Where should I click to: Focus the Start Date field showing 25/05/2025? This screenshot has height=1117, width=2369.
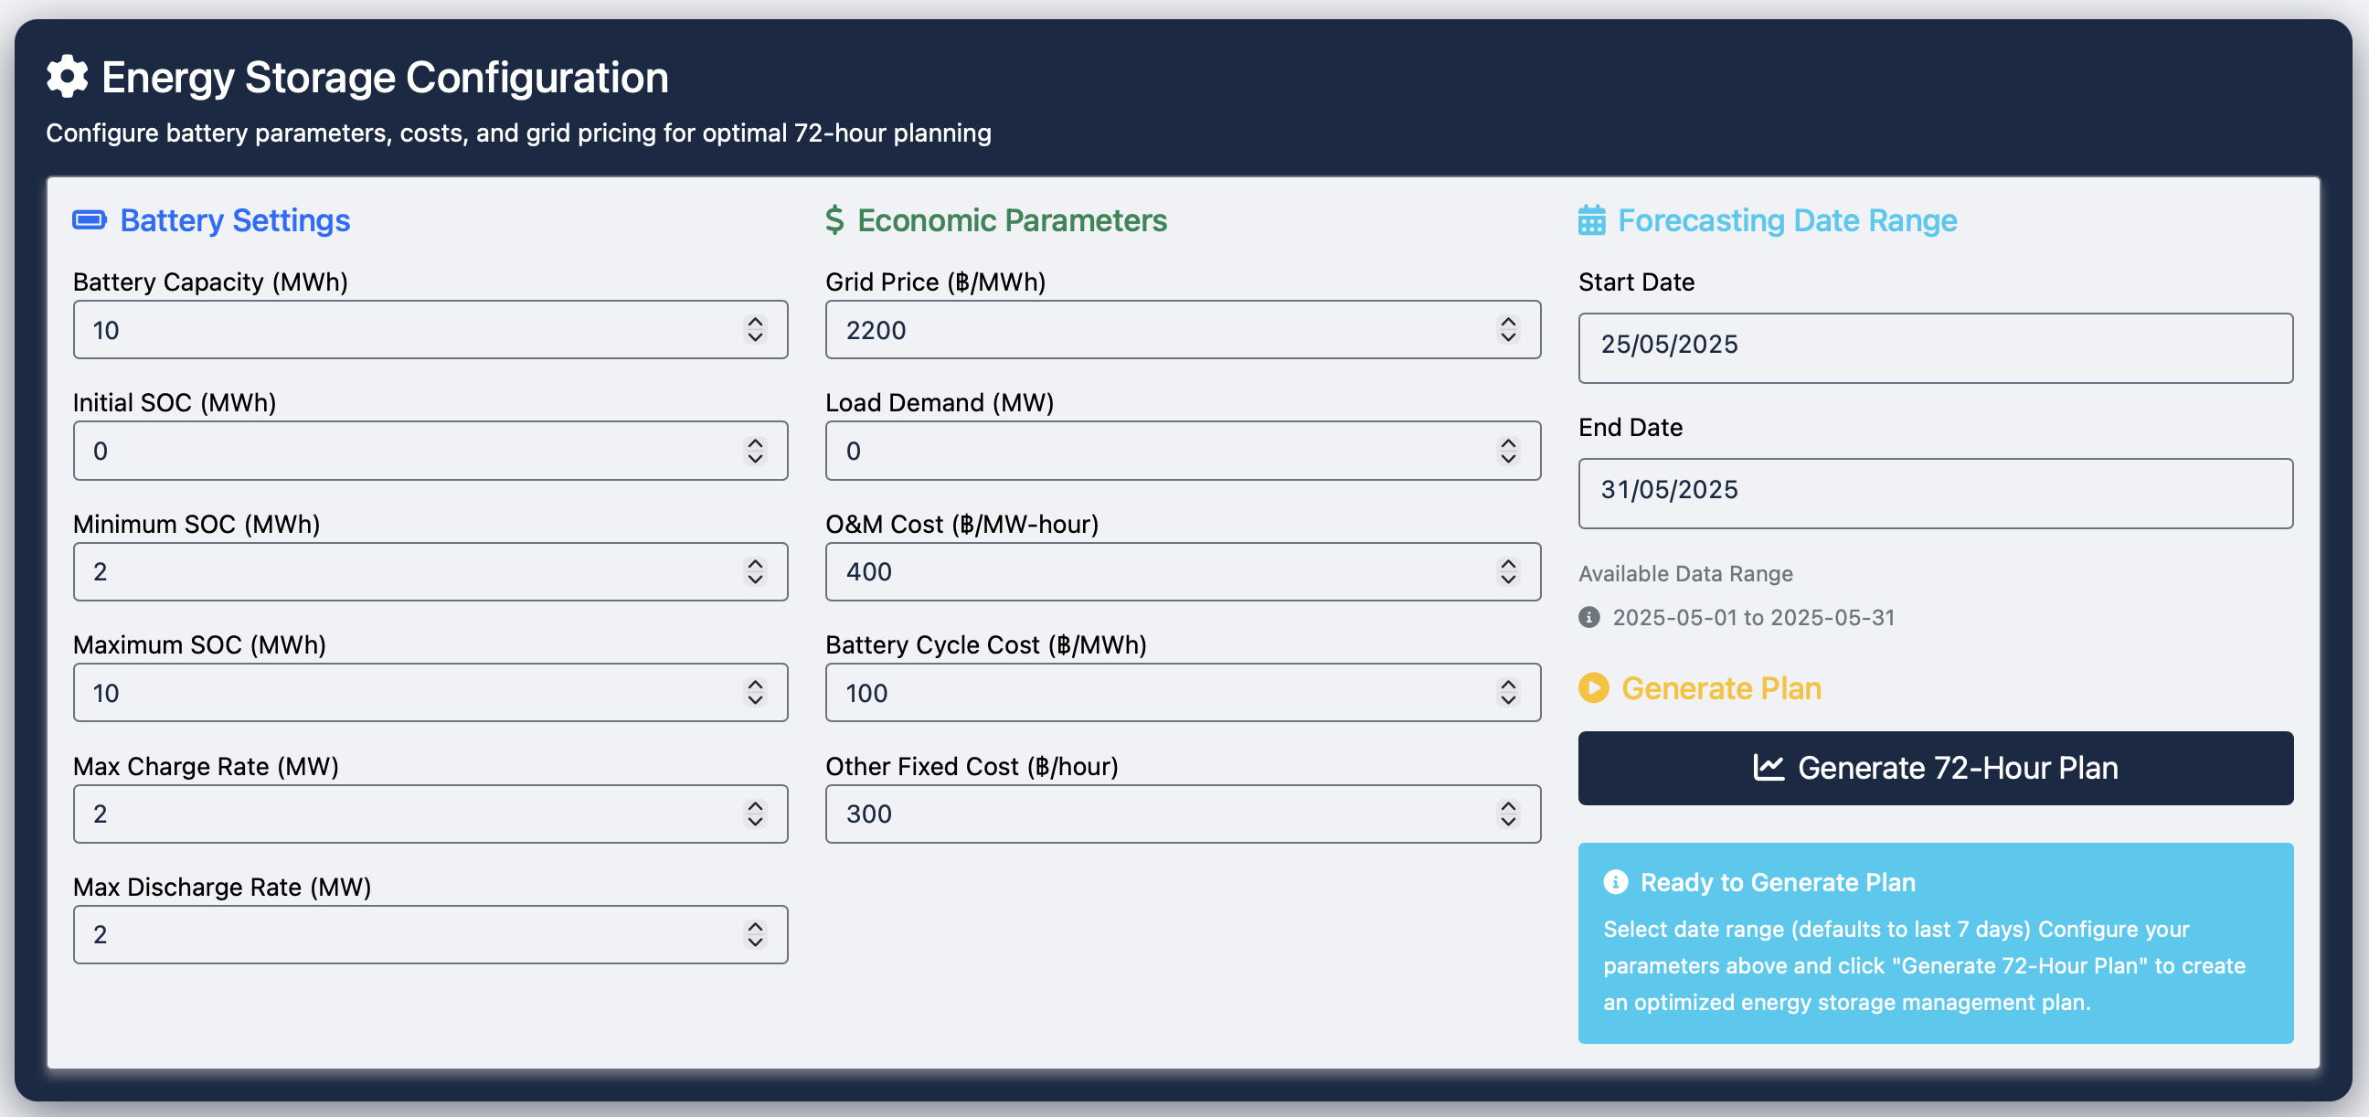(x=1935, y=347)
